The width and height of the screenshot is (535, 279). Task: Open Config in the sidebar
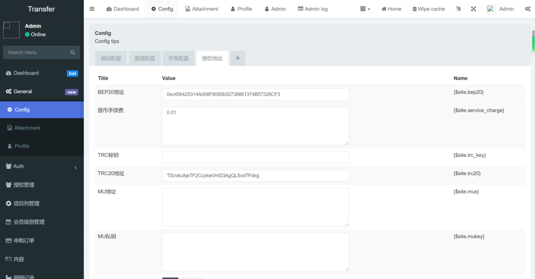click(42, 110)
